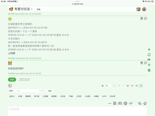Select the 小企鹅 emoticon tab

click(x=87, y=96)
